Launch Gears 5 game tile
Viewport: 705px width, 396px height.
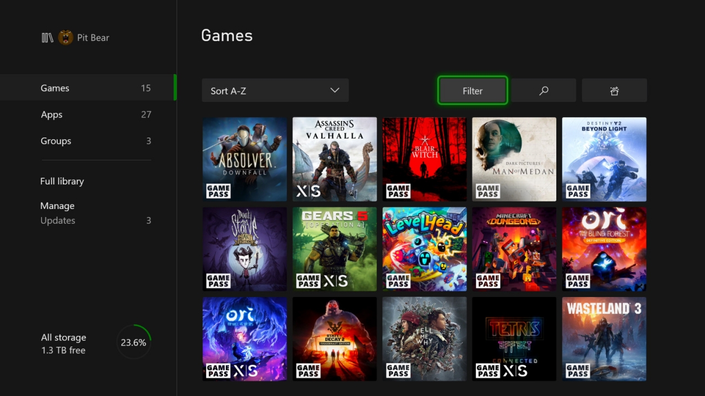click(x=335, y=249)
